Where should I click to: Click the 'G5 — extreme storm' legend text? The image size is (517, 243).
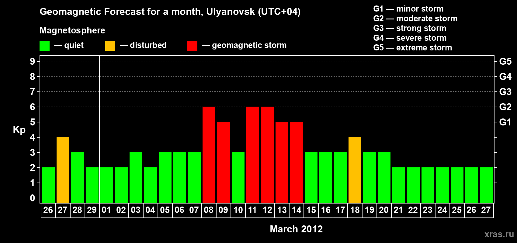pos(413,48)
